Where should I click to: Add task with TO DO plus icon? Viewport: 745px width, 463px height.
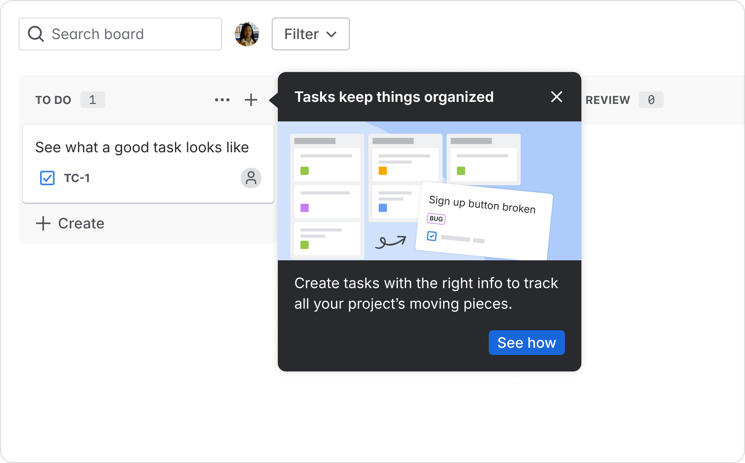click(x=251, y=100)
